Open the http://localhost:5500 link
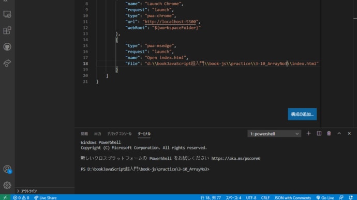The width and height of the screenshot is (357, 200). coord(170,22)
